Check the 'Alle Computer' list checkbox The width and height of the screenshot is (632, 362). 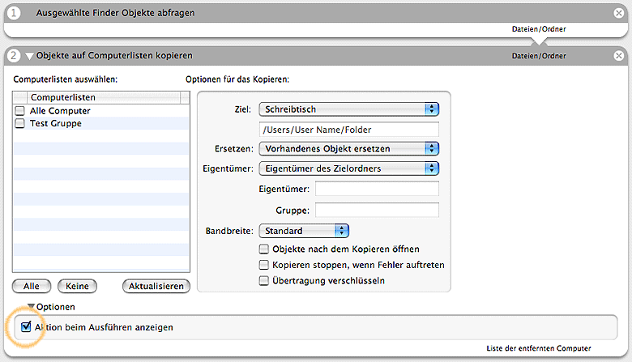20,111
